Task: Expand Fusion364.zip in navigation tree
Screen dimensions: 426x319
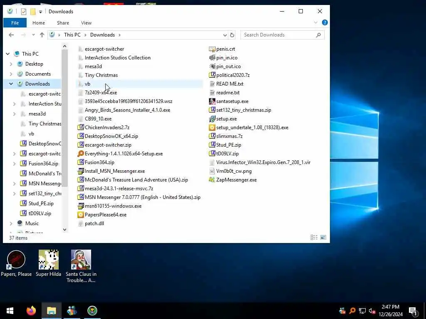Action: 15,164
